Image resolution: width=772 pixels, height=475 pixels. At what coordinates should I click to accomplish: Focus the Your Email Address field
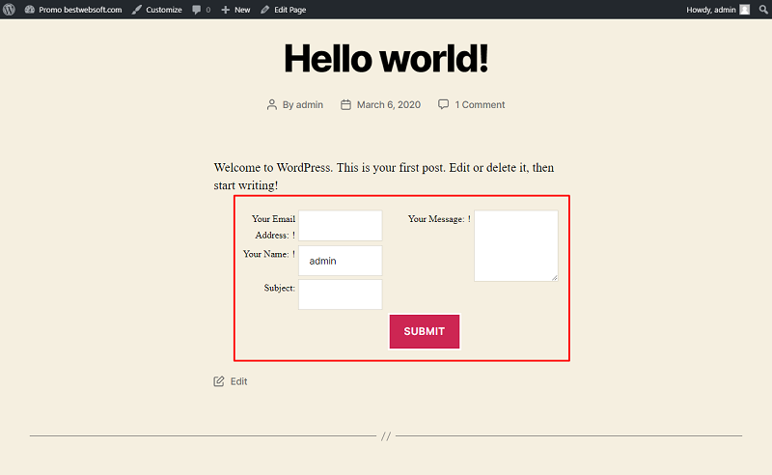coord(341,226)
